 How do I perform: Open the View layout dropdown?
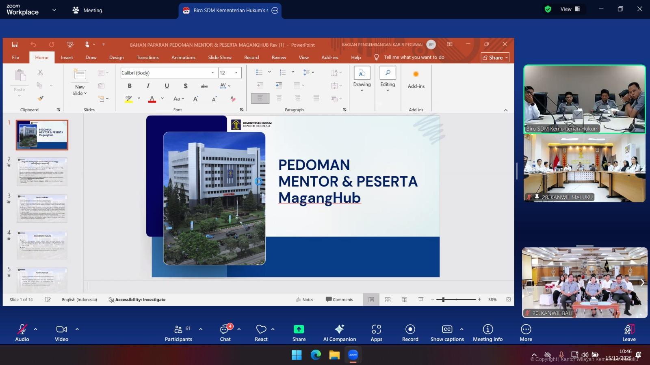(x=570, y=9)
